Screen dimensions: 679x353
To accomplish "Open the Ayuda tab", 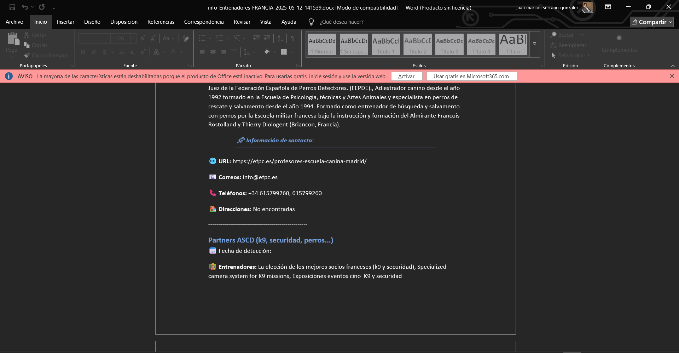I will (289, 22).
